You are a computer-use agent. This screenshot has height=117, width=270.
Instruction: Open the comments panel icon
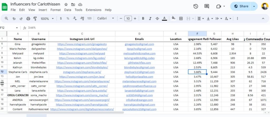tap(207, 6)
